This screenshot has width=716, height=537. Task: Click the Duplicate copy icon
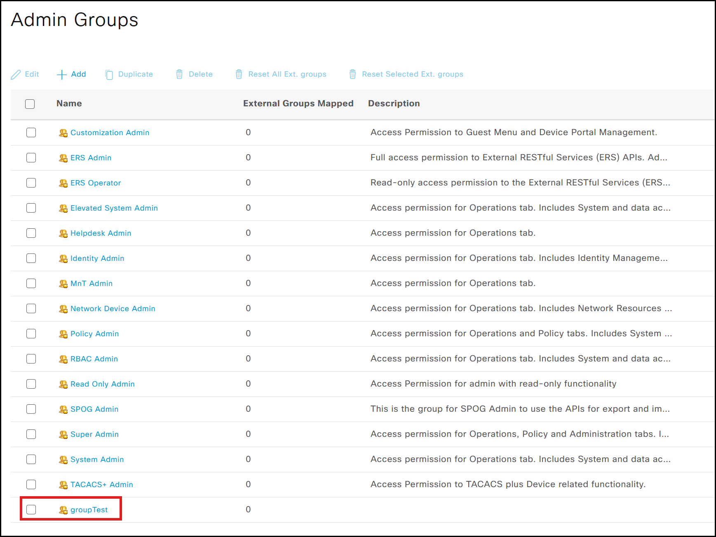109,75
